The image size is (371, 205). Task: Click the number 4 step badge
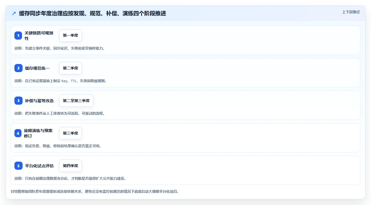click(x=18, y=133)
